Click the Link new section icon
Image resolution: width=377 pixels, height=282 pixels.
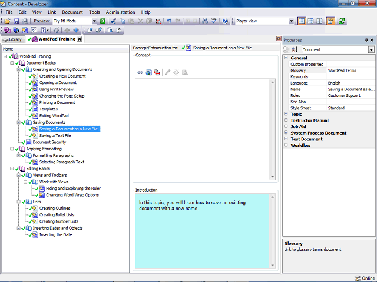tap(16, 30)
